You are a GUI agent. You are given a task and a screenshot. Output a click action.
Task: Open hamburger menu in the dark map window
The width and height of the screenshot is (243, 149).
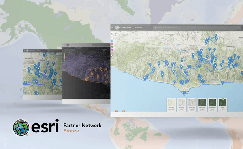click(64, 45)
